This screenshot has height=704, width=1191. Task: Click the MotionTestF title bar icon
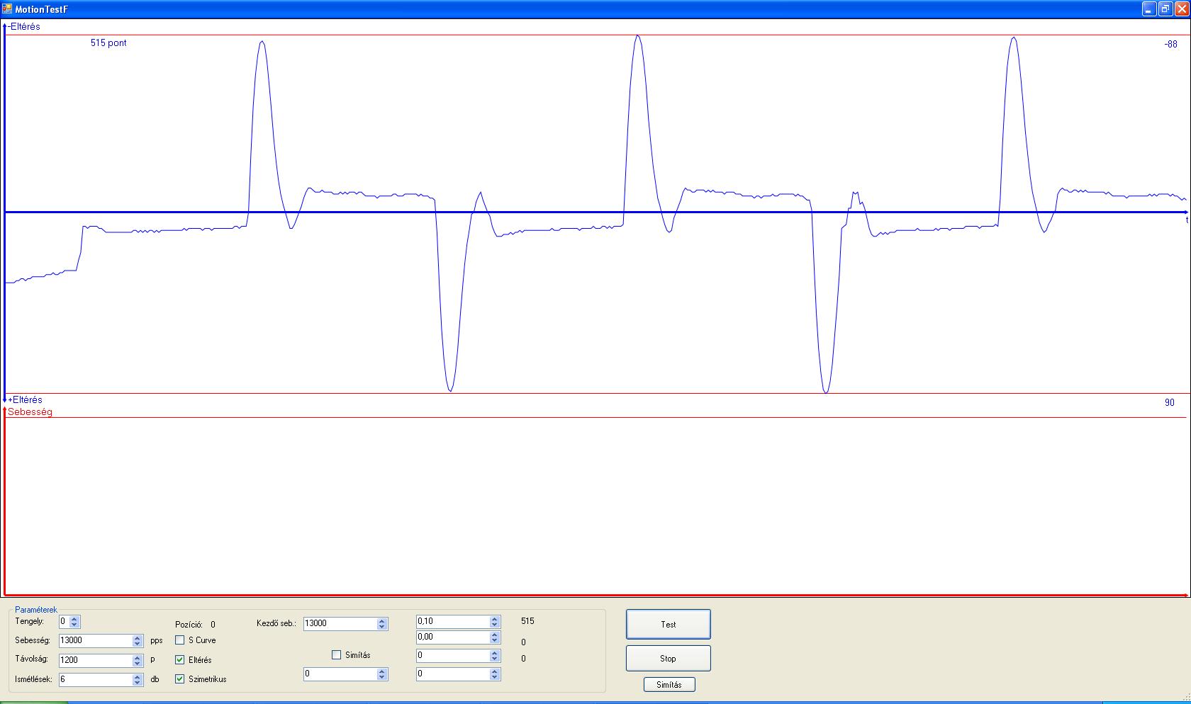(x=7, y=9)
